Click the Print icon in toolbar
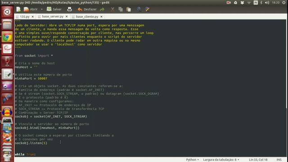 tap(69, 9)
